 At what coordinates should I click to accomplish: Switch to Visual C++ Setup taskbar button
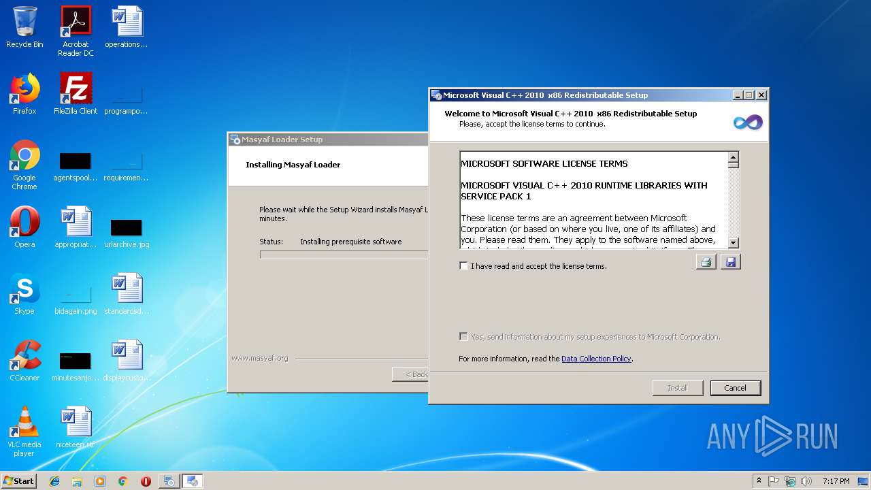pyautogui.click(x=193, y=481)
